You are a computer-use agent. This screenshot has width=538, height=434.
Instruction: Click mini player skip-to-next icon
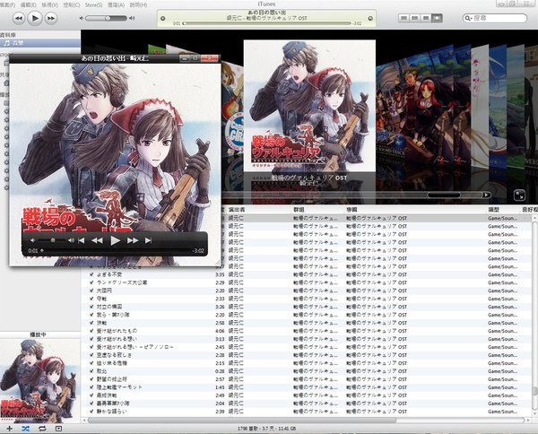click(x=148, y=240)
